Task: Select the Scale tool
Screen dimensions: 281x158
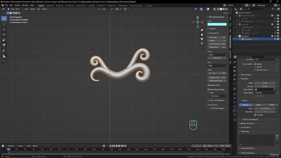Action: pos(4,39)
